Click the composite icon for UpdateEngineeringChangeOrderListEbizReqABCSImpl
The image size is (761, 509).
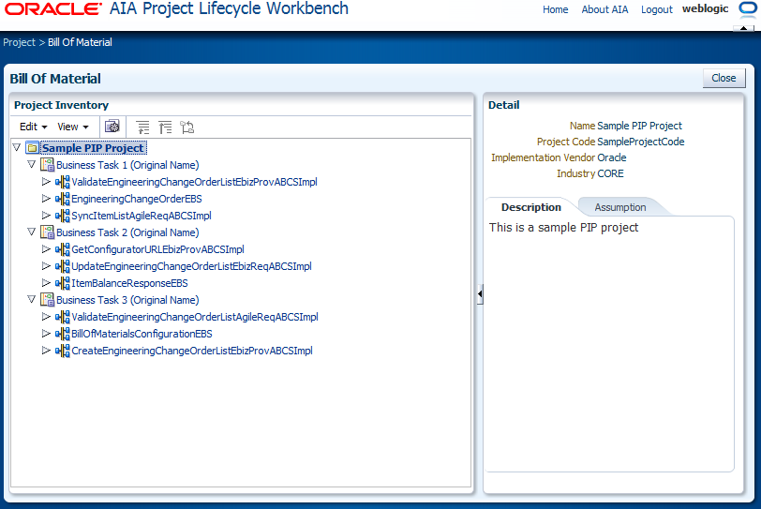[x=62, y=266]
